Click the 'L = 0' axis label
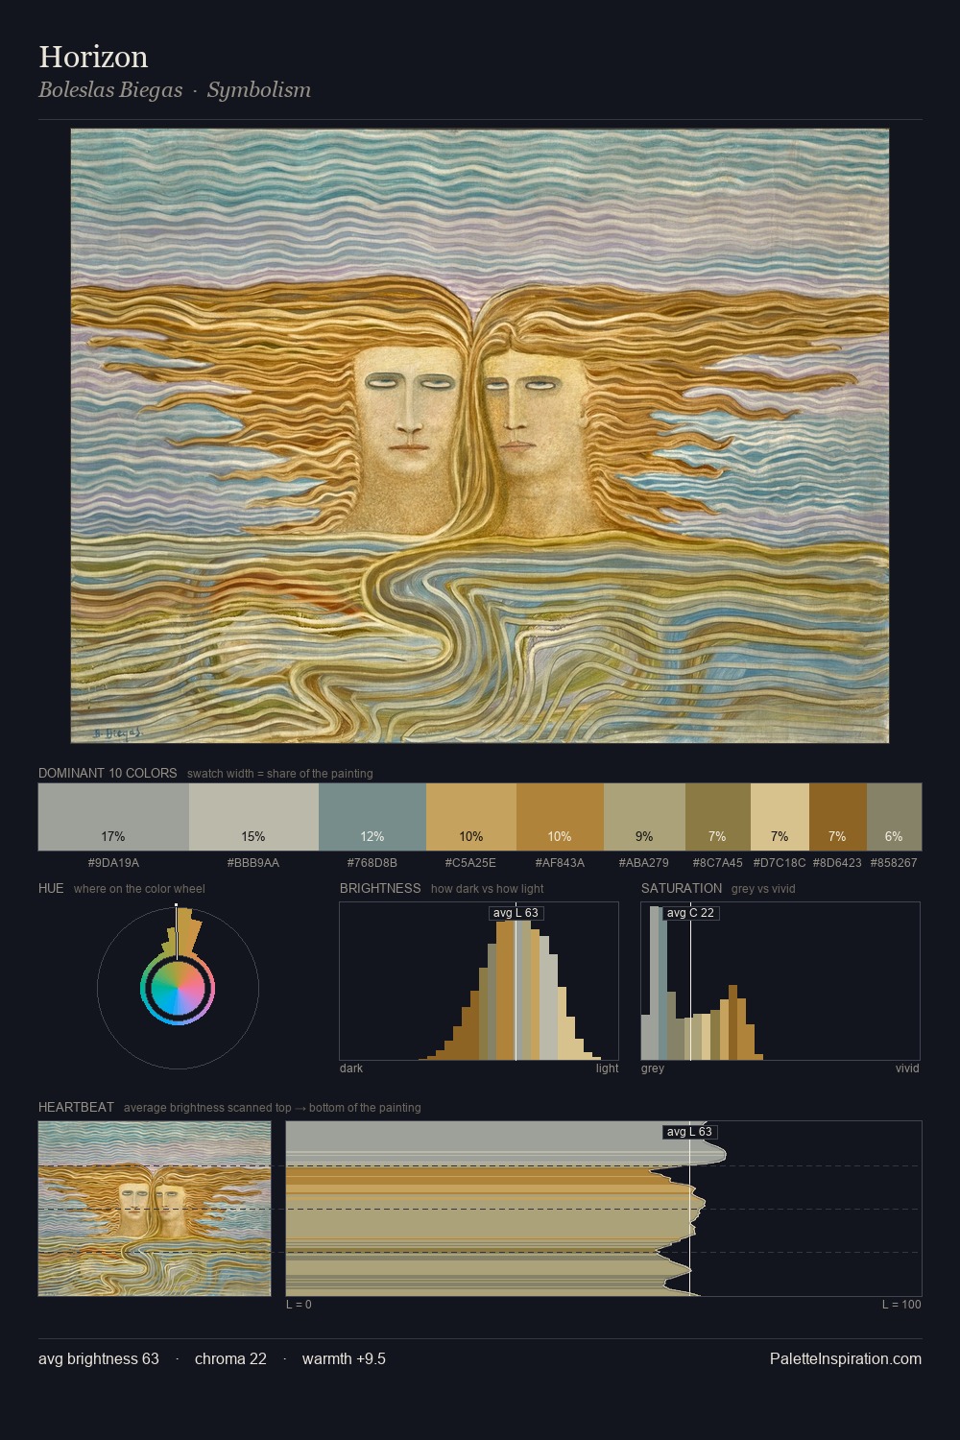 [x=299, y=1304]
